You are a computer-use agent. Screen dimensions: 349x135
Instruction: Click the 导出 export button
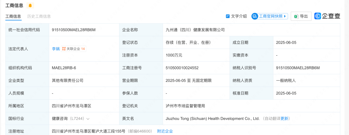301,16
